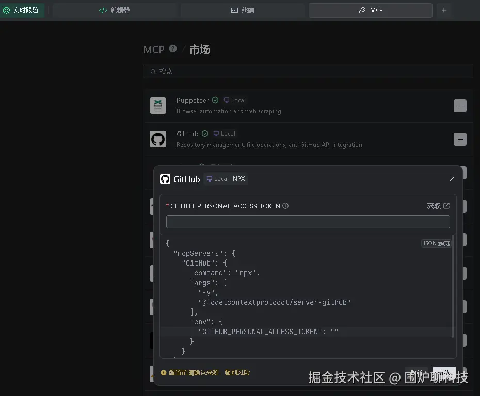Open the GitHub repository icon in the dialog header

pyautogui.click(x=165, y=179)
